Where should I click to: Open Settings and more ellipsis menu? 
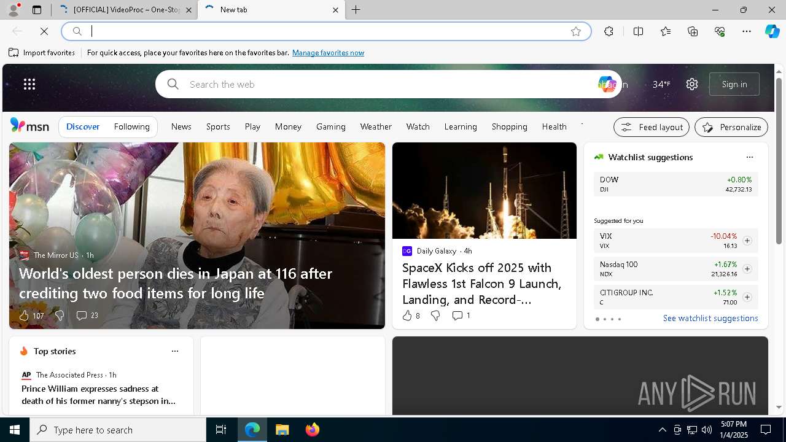pyautogui.click(x=747, y=31)
